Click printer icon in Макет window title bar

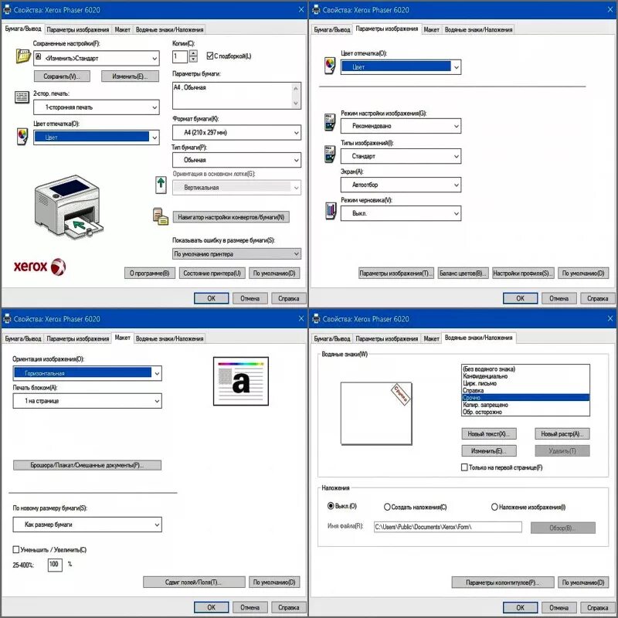point(7,319)
